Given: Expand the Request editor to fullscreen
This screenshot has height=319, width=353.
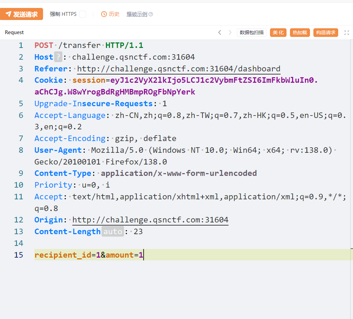Looking at the screenshot, I should click(x=346, y=32).
